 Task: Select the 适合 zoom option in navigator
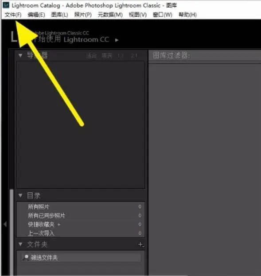[91, 56]
